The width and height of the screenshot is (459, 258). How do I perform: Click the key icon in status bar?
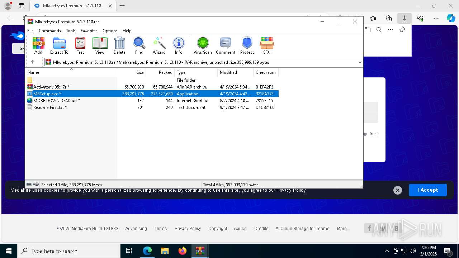point(36,184)
